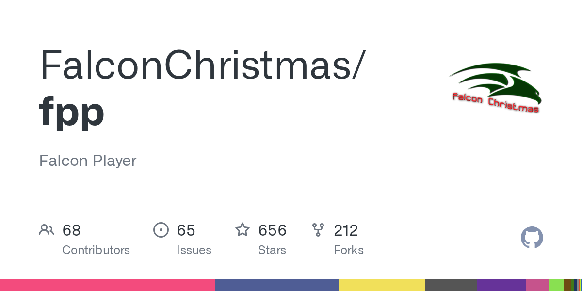Click the long pink language bar segment
This screenshot has height=291, width=582.
(x=108, y=285)
